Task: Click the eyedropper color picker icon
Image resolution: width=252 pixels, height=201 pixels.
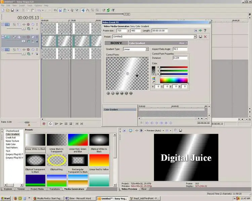Action: pyautogui.click(x=154, y=82)
